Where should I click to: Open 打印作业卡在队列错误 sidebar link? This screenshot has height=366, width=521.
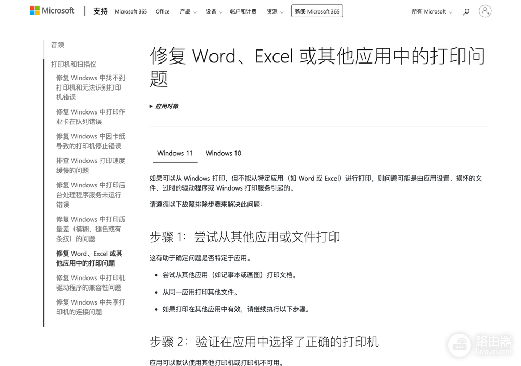point(90,117)
